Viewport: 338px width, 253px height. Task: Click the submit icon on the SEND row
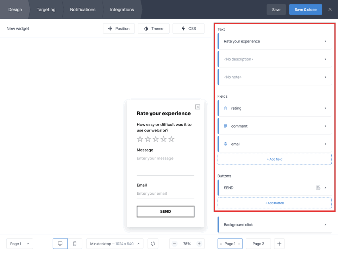[x=318, y=188]
